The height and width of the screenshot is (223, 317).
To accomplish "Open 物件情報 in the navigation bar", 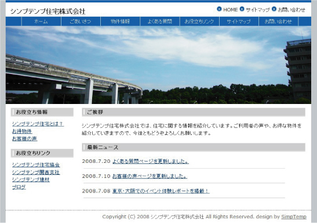I will 121,21.
